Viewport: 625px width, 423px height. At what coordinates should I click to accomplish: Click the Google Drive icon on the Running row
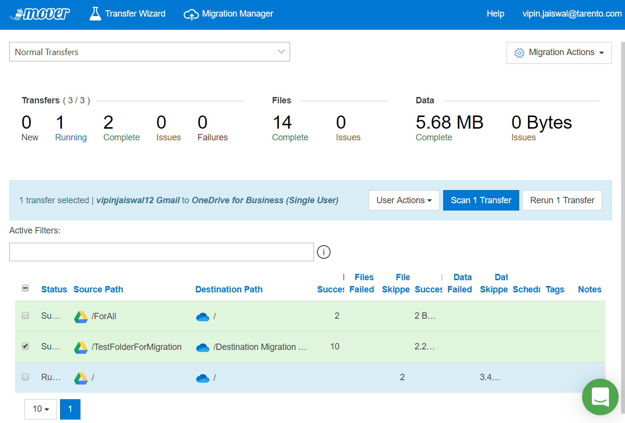click(82, 377)
